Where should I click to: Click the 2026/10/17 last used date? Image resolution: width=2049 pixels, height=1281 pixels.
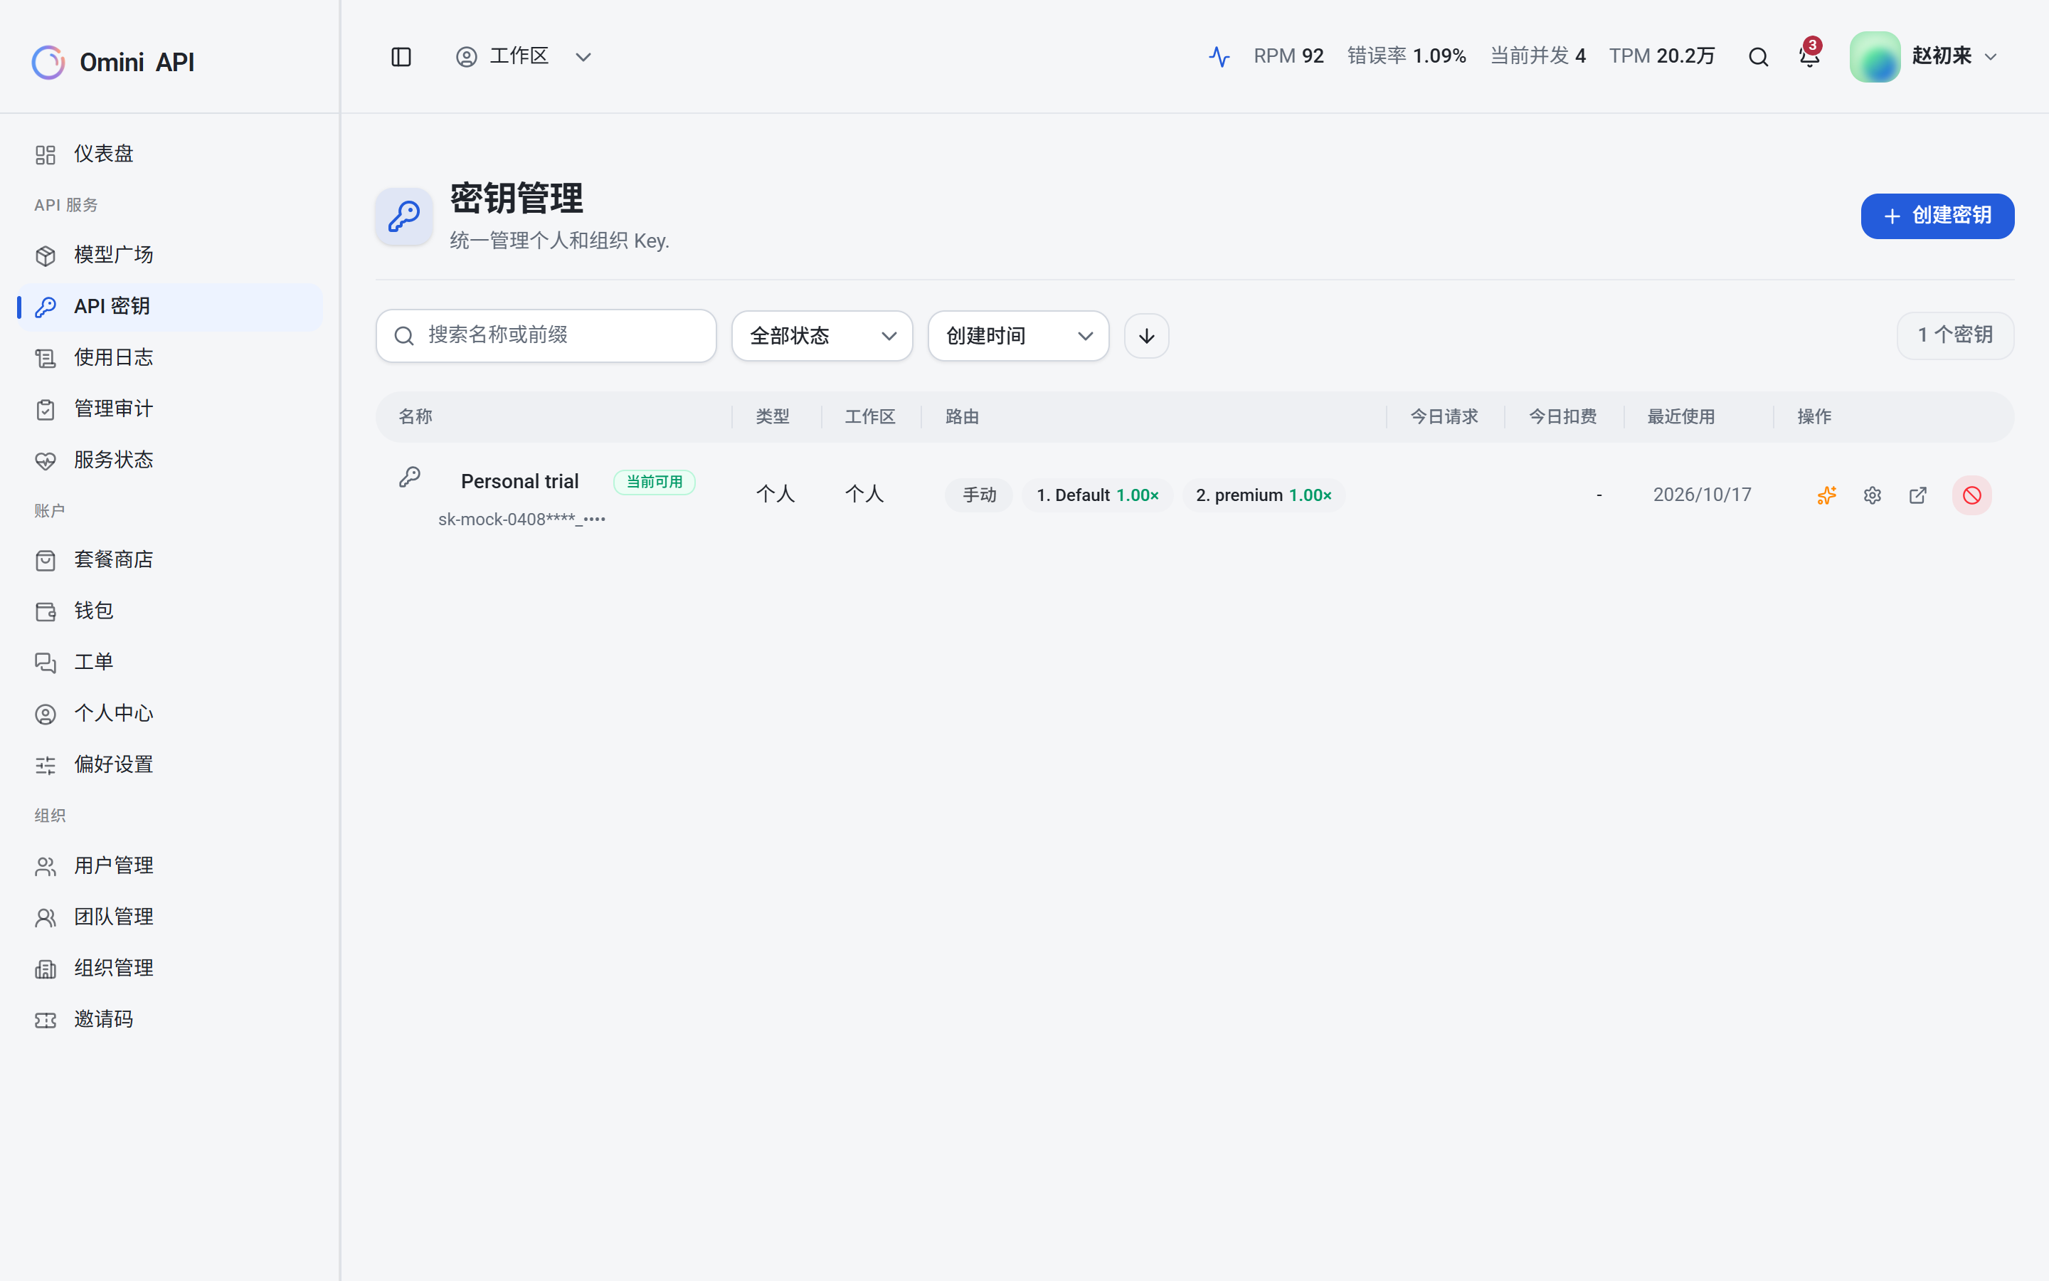click(1702, 495)
